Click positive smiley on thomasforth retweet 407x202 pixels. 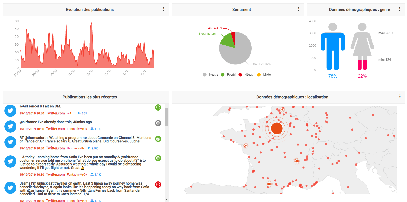click(x=158, y=139)
